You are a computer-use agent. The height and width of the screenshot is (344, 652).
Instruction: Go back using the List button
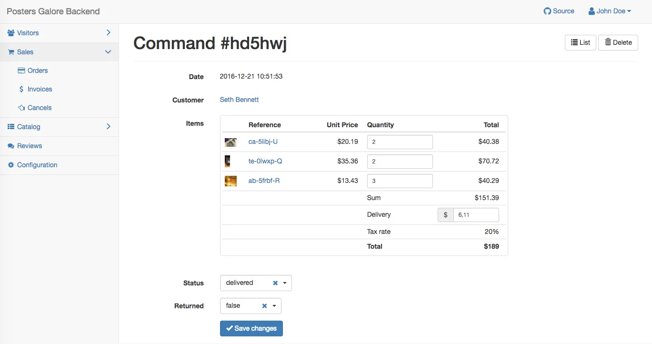coord(580,42)
